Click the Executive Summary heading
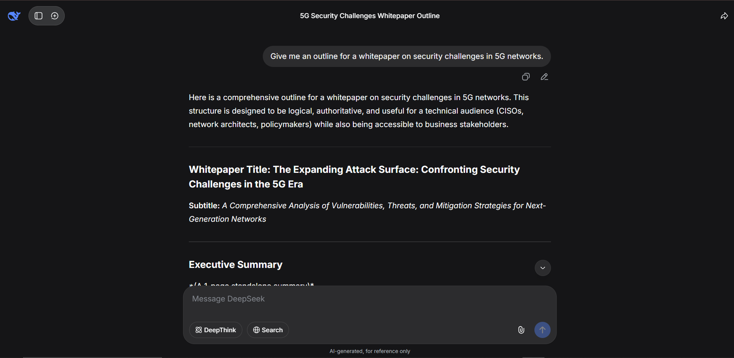 (235, 265)
